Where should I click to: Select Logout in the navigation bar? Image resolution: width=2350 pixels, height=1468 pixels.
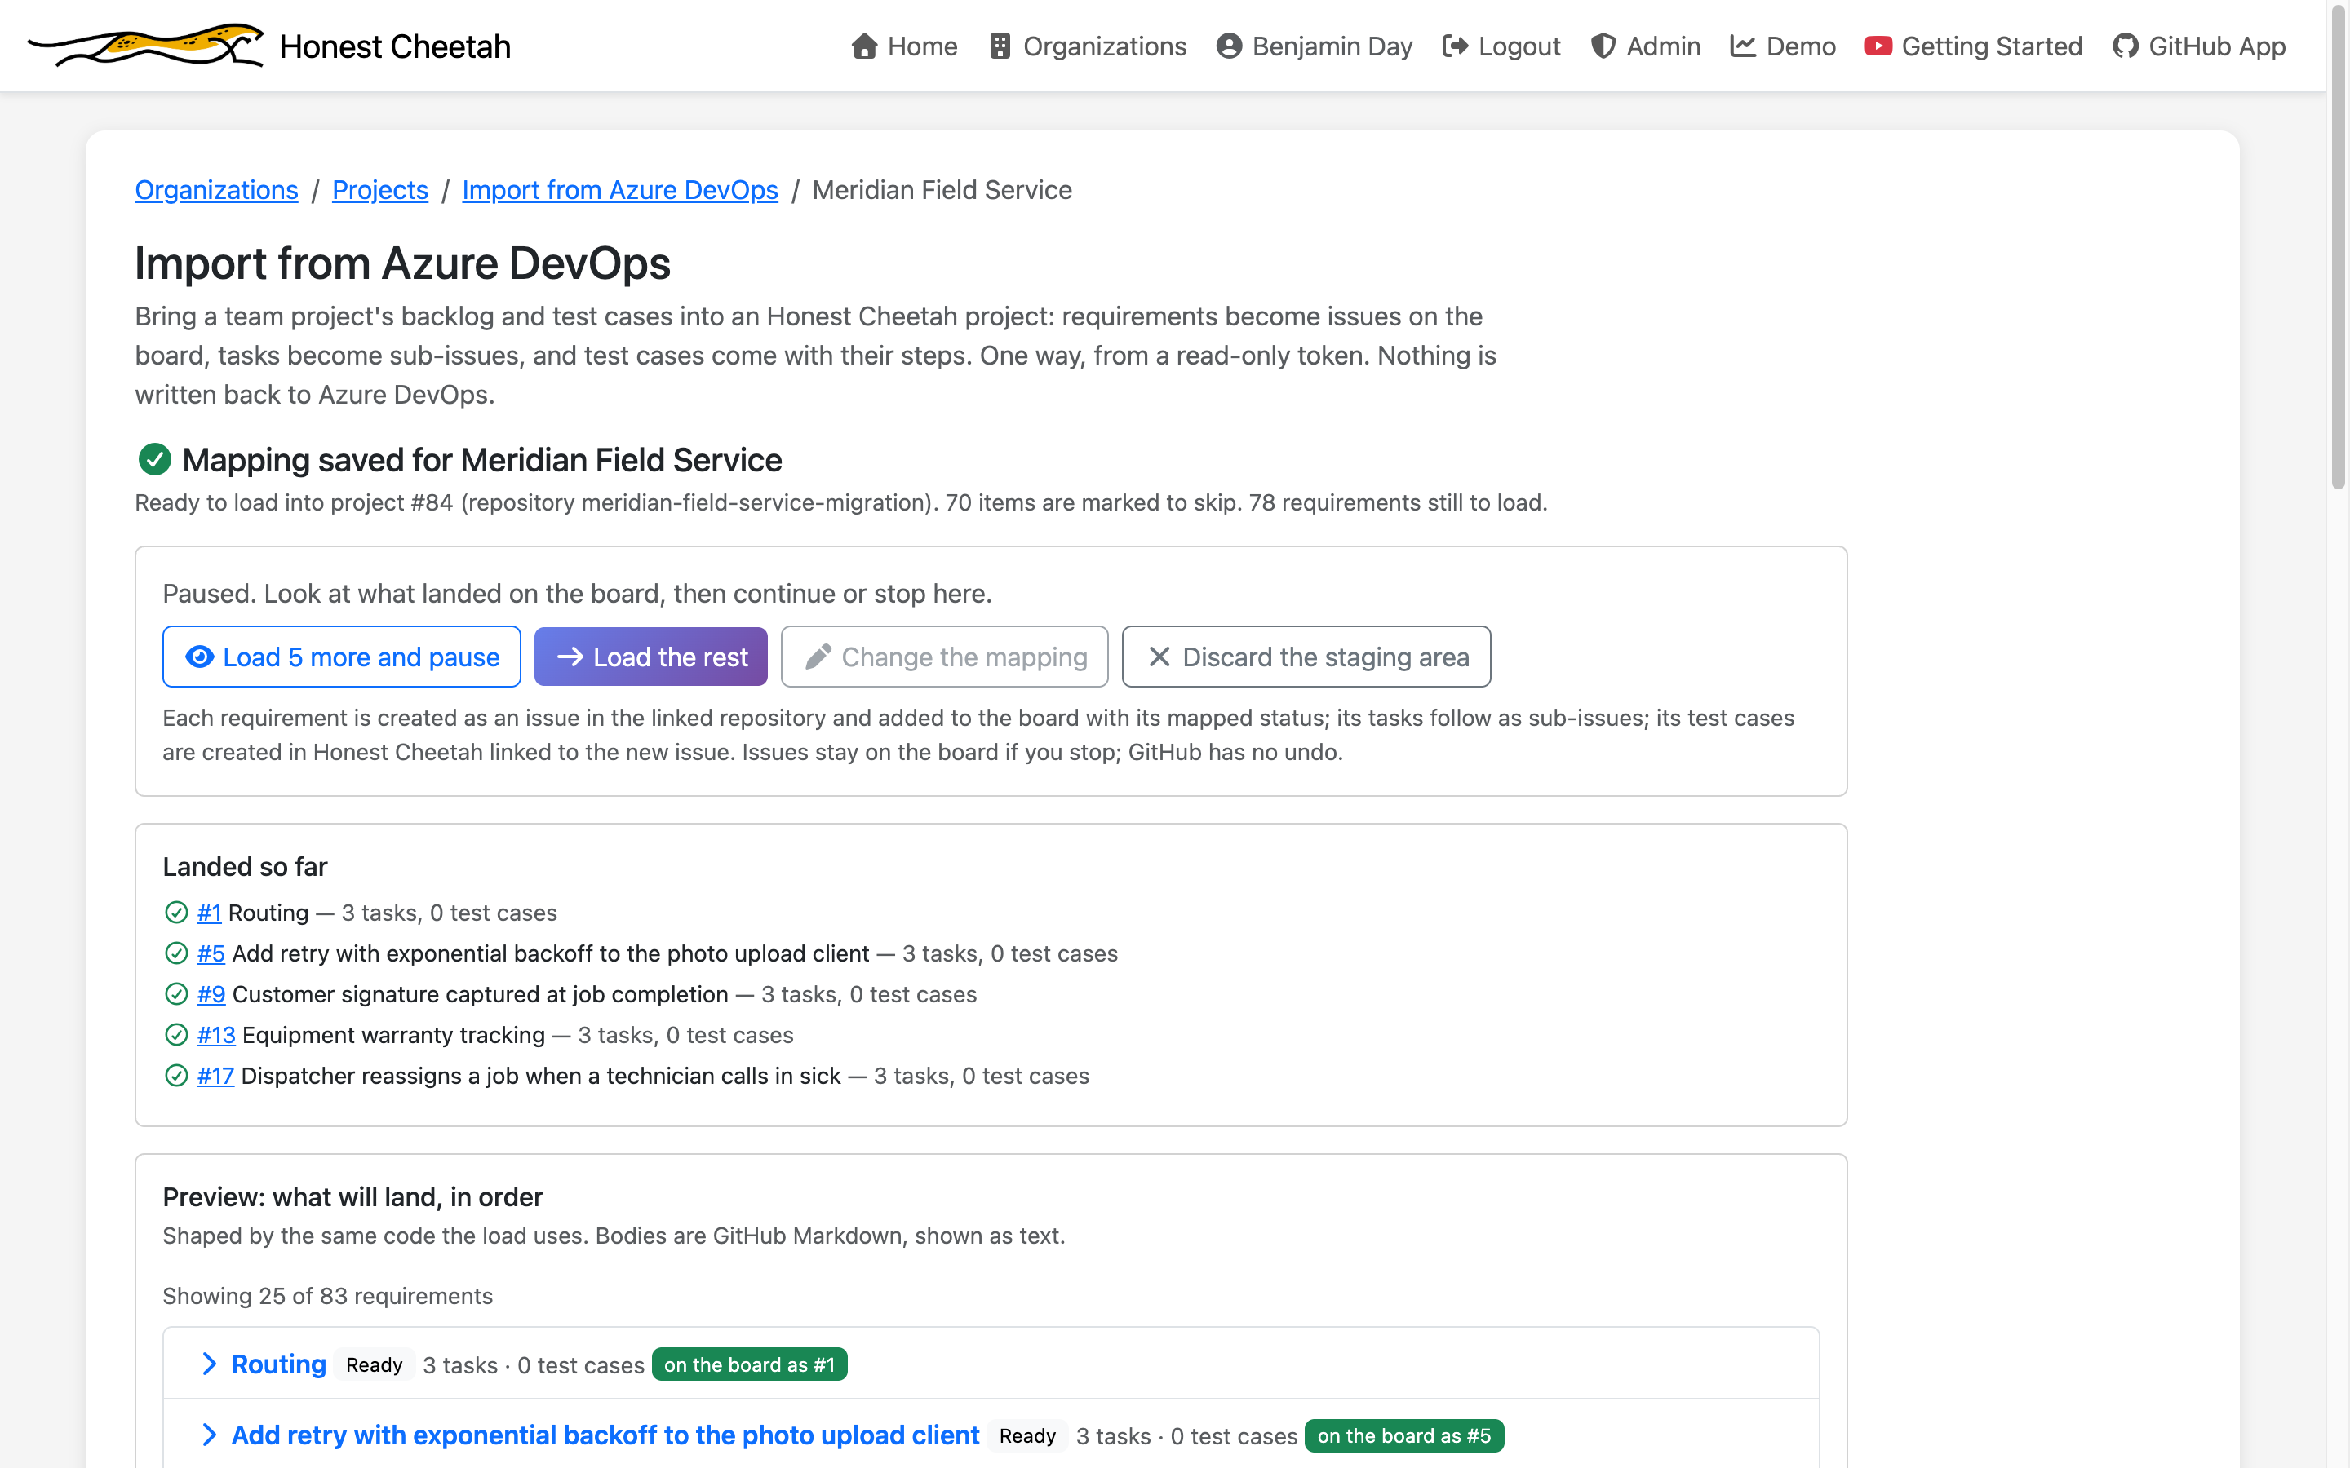(1501, 46)
